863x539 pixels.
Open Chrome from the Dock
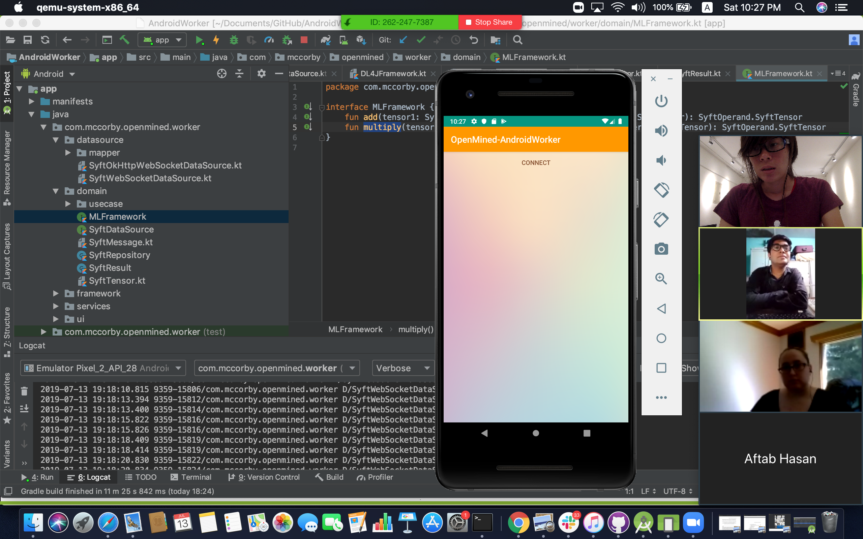click(x=518, y=523)
